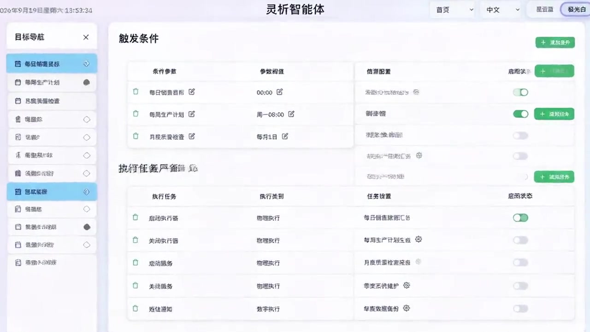
Task: Enable the toggle in the 关闭执行器 row
Action: [x=520, y=240]
